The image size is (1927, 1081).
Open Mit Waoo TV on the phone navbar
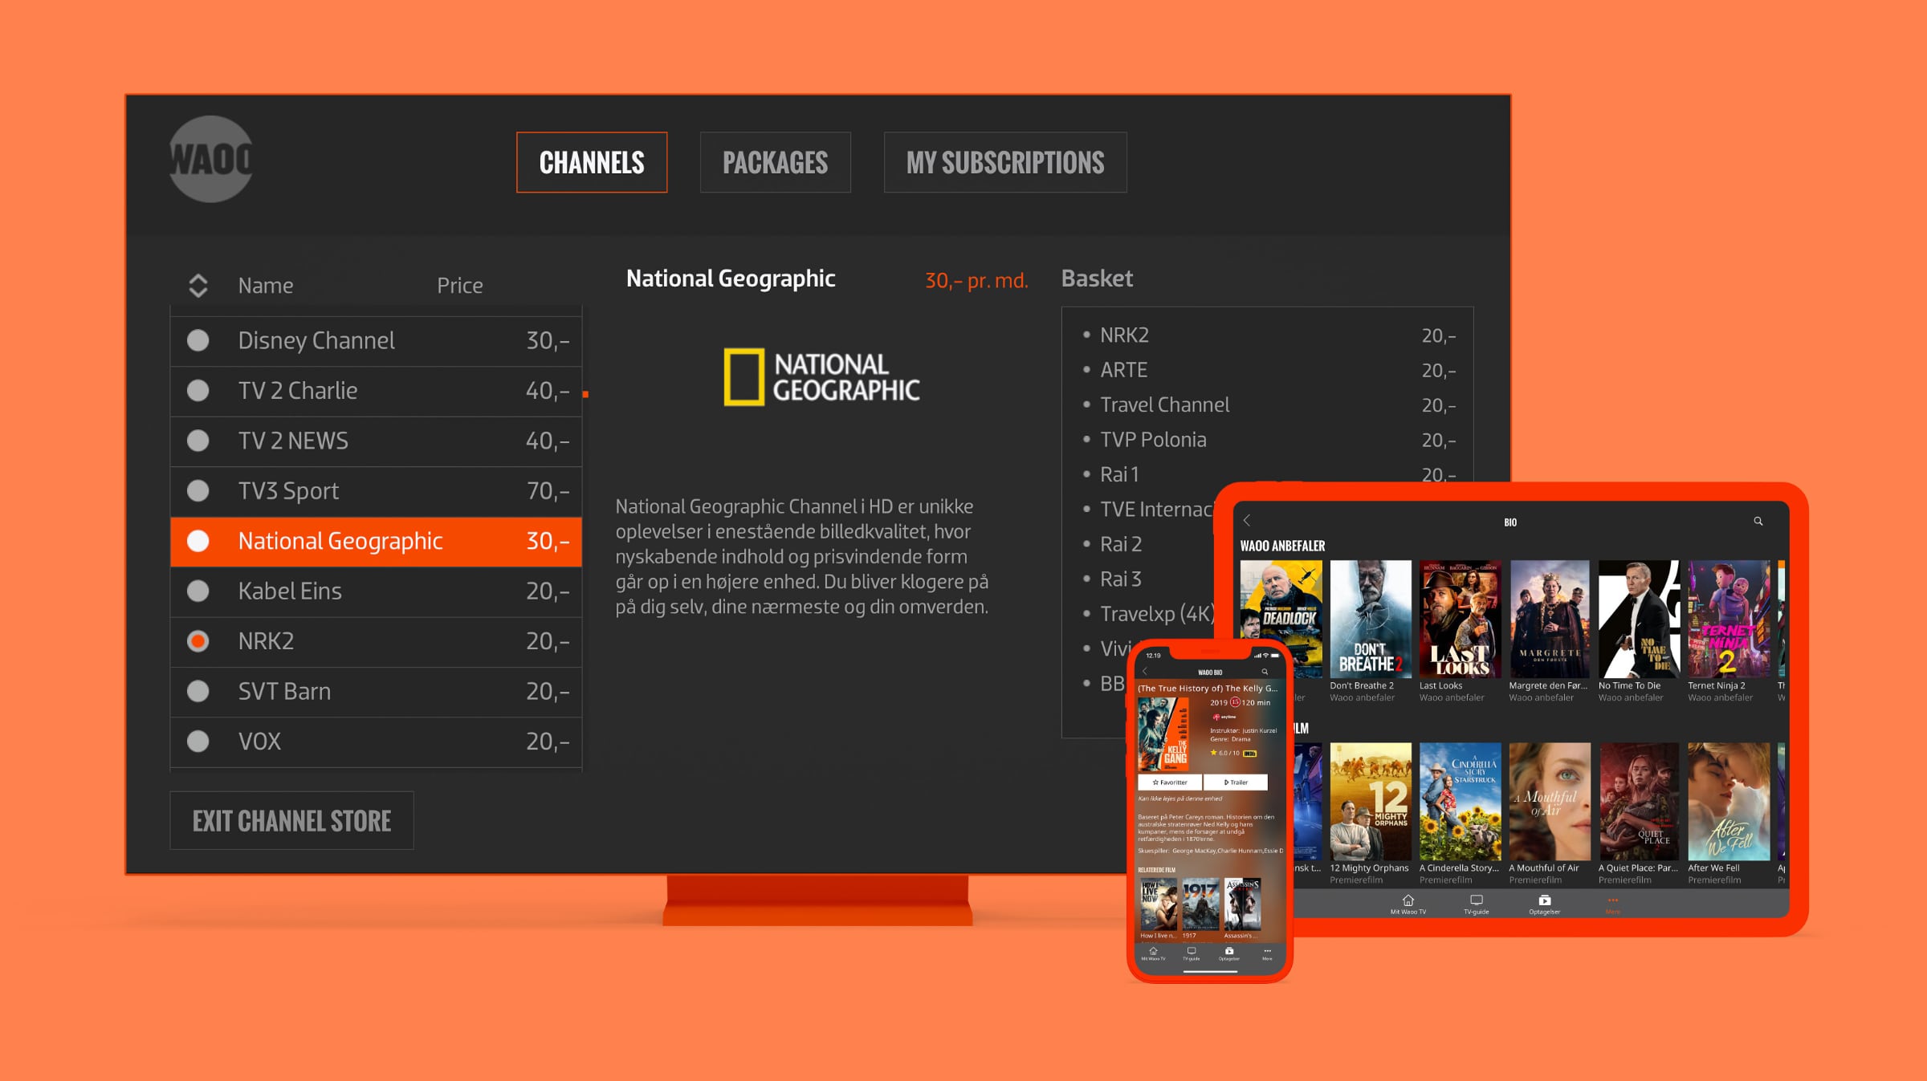coord(1153,953)
